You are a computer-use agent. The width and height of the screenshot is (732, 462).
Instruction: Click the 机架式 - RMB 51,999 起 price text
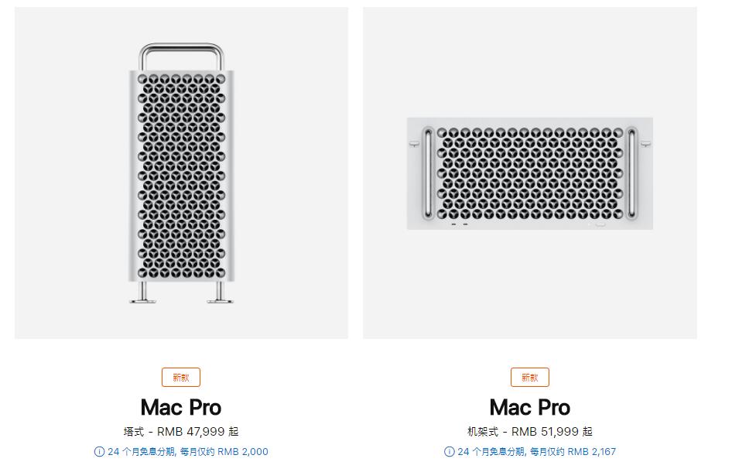(x=530, y=432)
